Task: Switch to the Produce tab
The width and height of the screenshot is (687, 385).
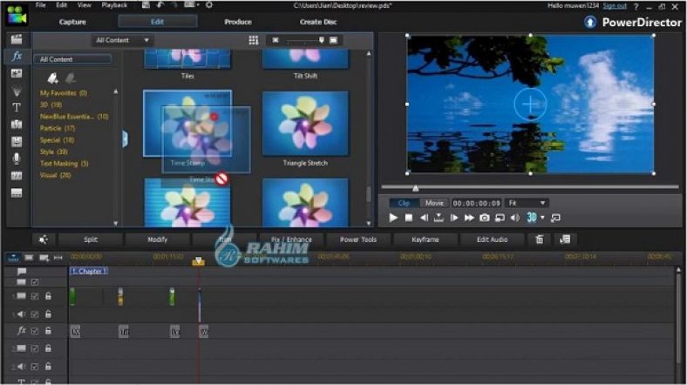Action: pos(238,22)
